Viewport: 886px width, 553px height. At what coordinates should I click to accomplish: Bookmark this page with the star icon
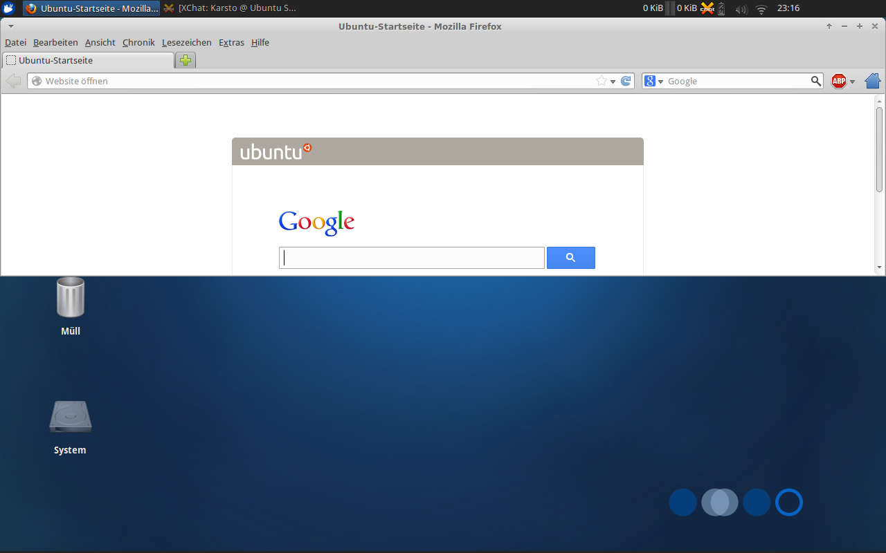point(602,81)
